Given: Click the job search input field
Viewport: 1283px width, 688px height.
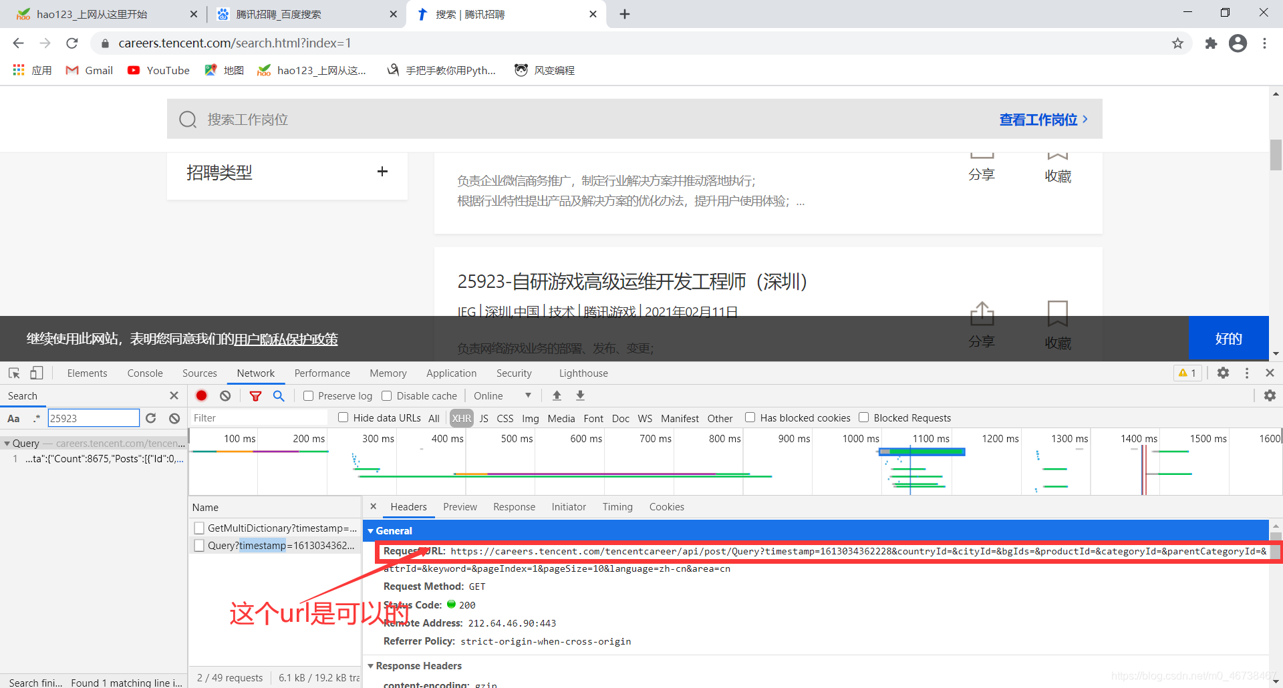Looking at the screenshot, I should [581, 120].
